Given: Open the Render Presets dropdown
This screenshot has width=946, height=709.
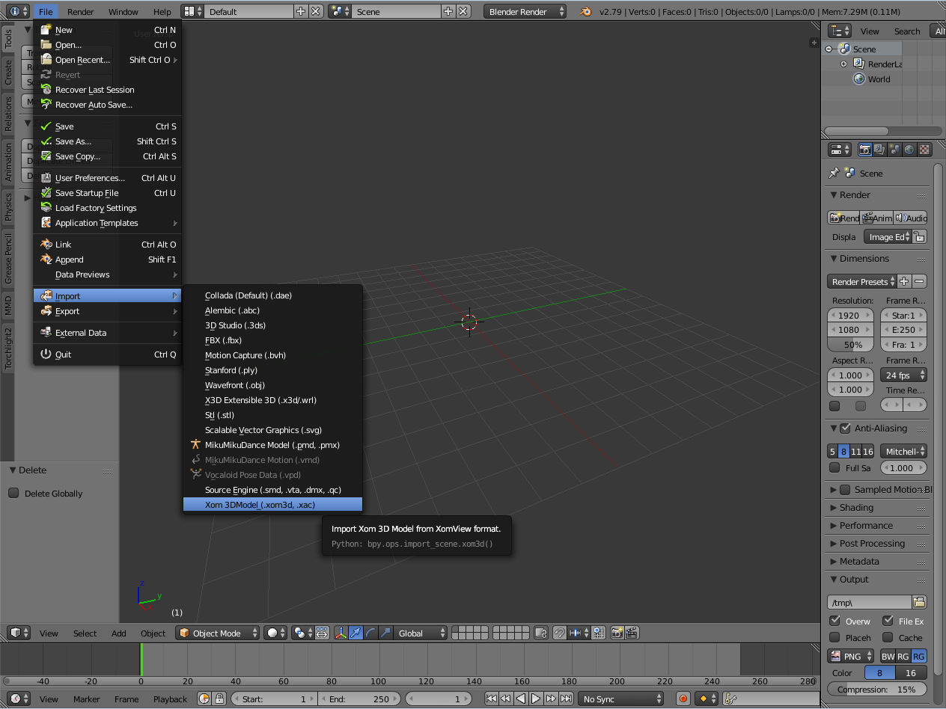Looking at the screenshot, I should 861,282.
